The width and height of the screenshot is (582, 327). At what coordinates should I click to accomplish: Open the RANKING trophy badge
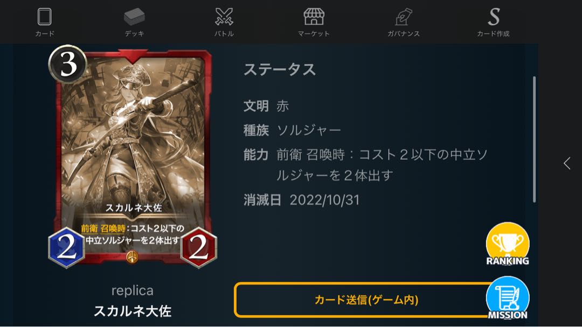(508, 244)
